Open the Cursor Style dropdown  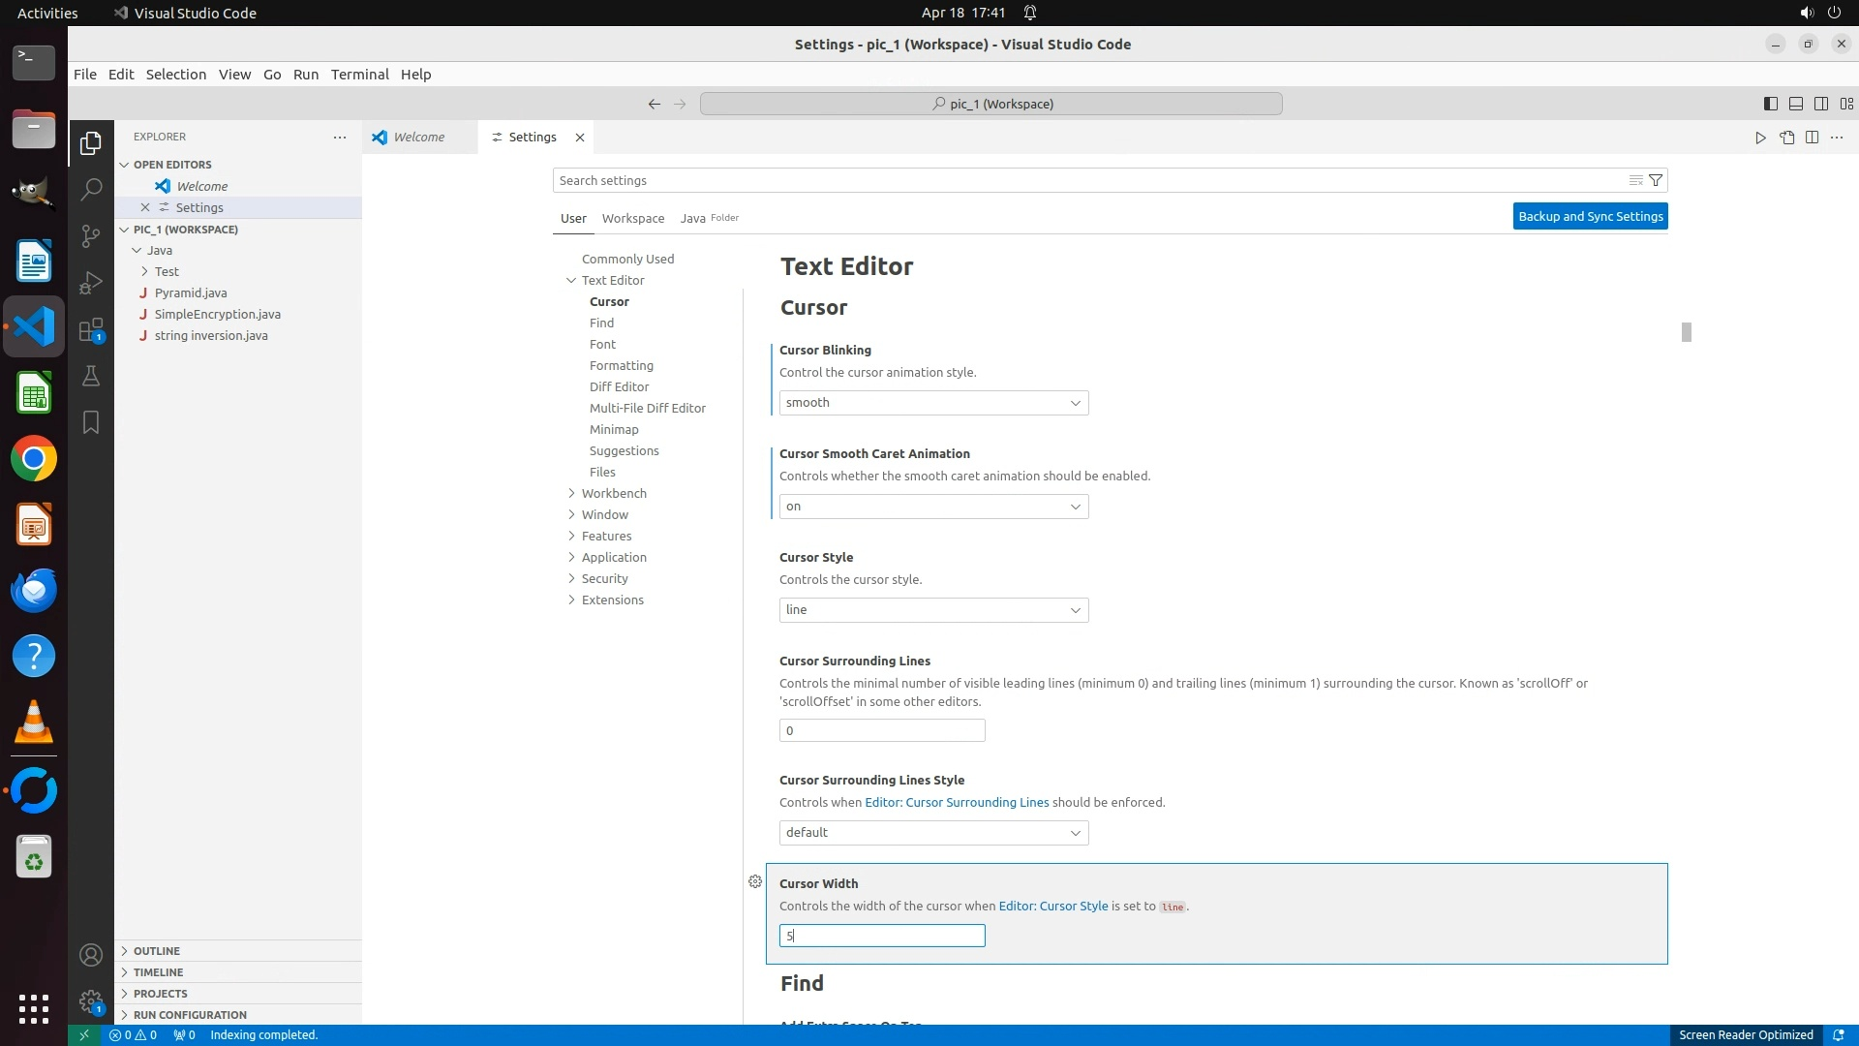tap(933, 610)
